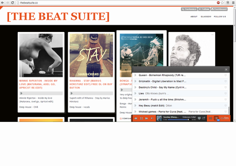Love Hey Beau track with heart

[x=225, y=106]
